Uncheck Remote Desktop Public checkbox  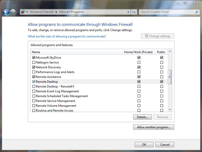162,82
